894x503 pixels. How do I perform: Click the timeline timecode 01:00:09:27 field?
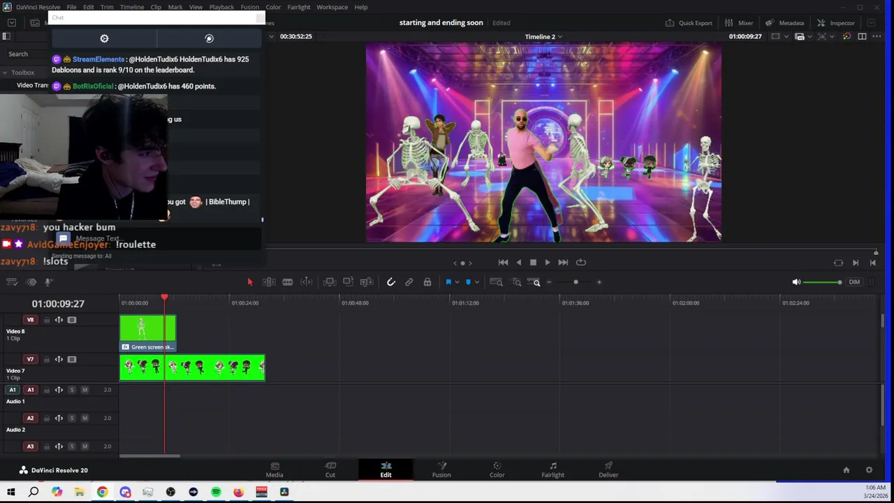58,304
